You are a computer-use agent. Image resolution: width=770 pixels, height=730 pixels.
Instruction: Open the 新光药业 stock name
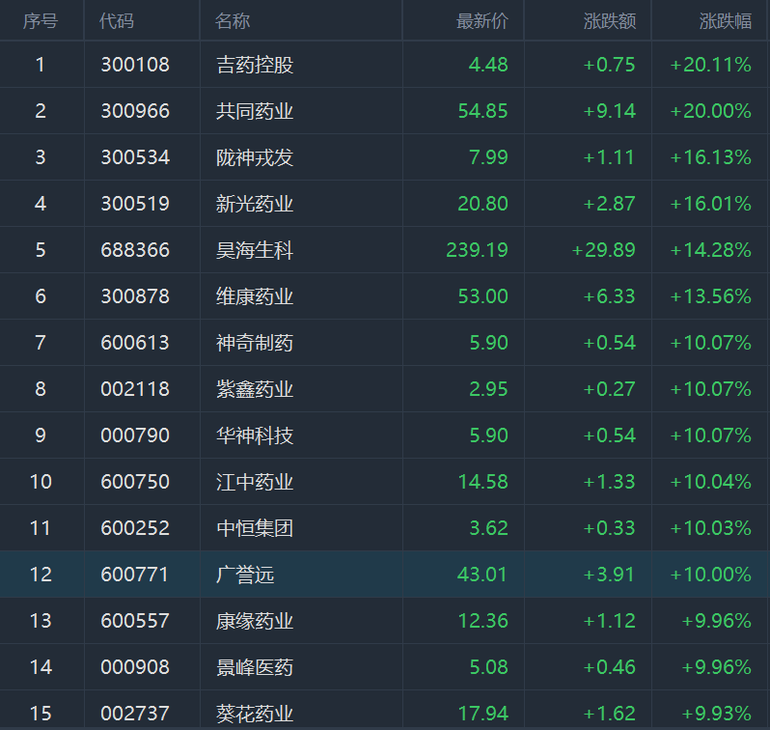255,204
